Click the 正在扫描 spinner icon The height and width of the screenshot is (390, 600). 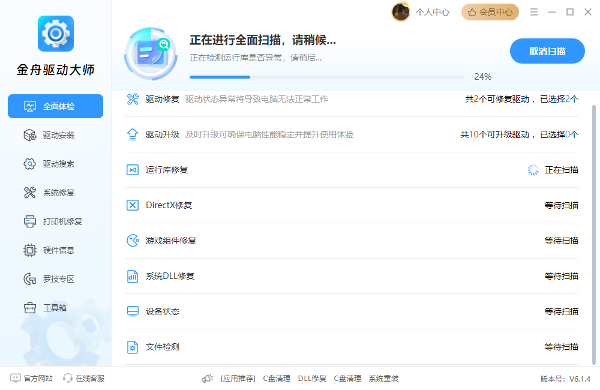533,170
